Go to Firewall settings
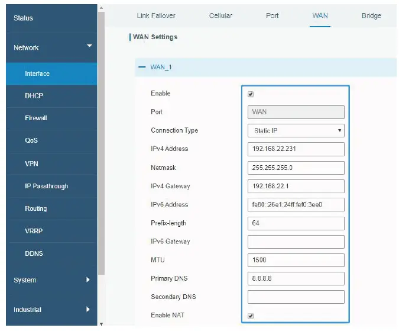 [x=36, y=118]
